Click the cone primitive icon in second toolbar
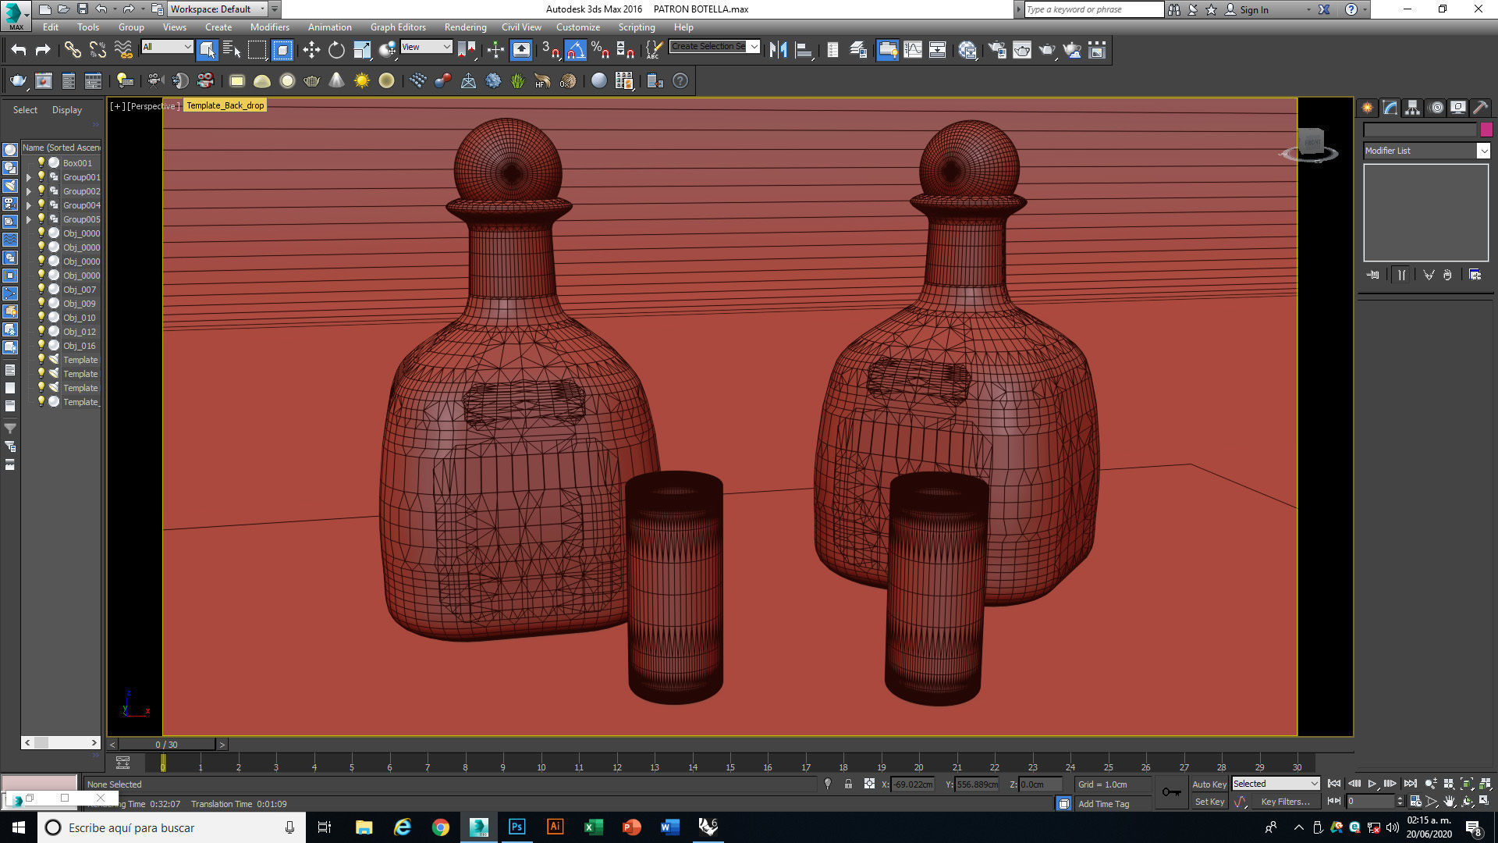The image size is (1498, 843). pyautogui.click(x=336, y=80)
